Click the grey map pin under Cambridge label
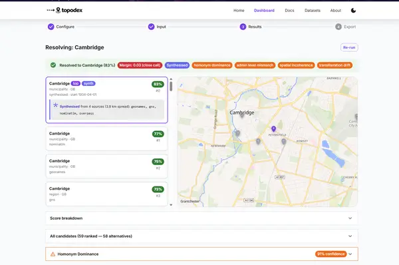Viewport: 399px width, 265px height. (x=242, y=115)
